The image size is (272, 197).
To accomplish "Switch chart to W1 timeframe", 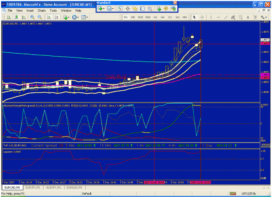I will pyautogui.click(x=178, y=17).
